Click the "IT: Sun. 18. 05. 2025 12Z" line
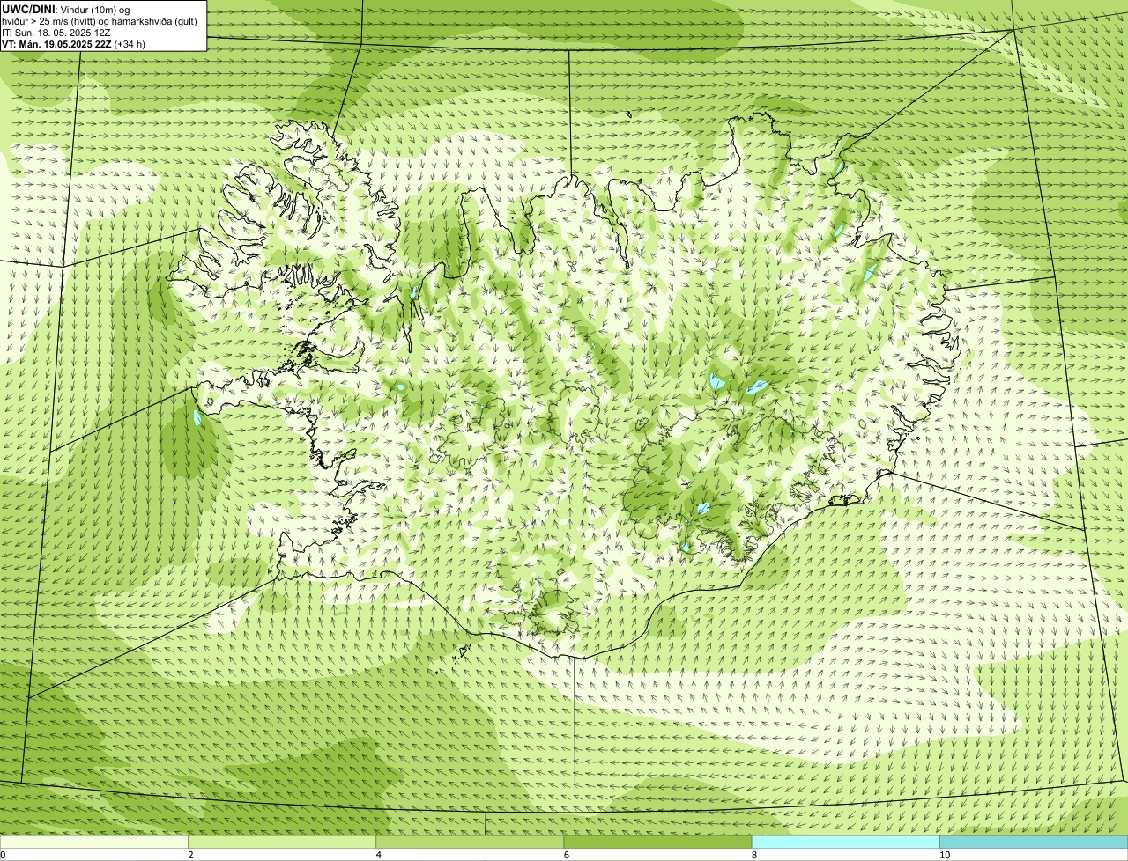Image resolution: width=1128 pixels, height=861 pixels. coord(56,32)
